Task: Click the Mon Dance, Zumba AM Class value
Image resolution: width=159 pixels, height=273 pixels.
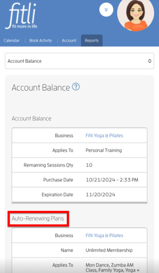Action: [x=112, y=267]
